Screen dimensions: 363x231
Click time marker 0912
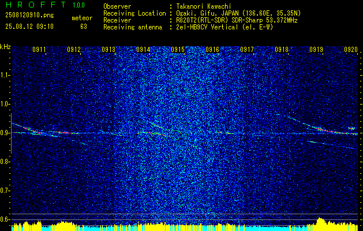coord(74,49)
